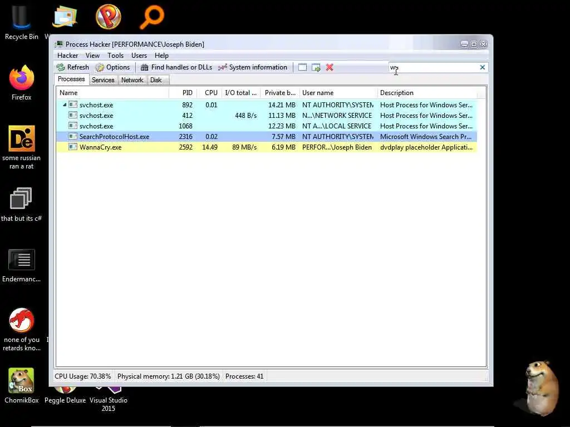570x427 pixels.
Task: Open System information window
Action: pos(253,67)
